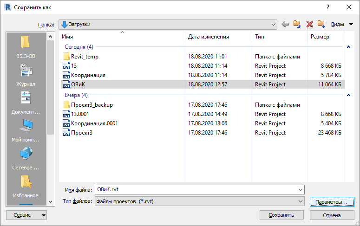Click the Отмена button
360x226 pixels.
332,215
